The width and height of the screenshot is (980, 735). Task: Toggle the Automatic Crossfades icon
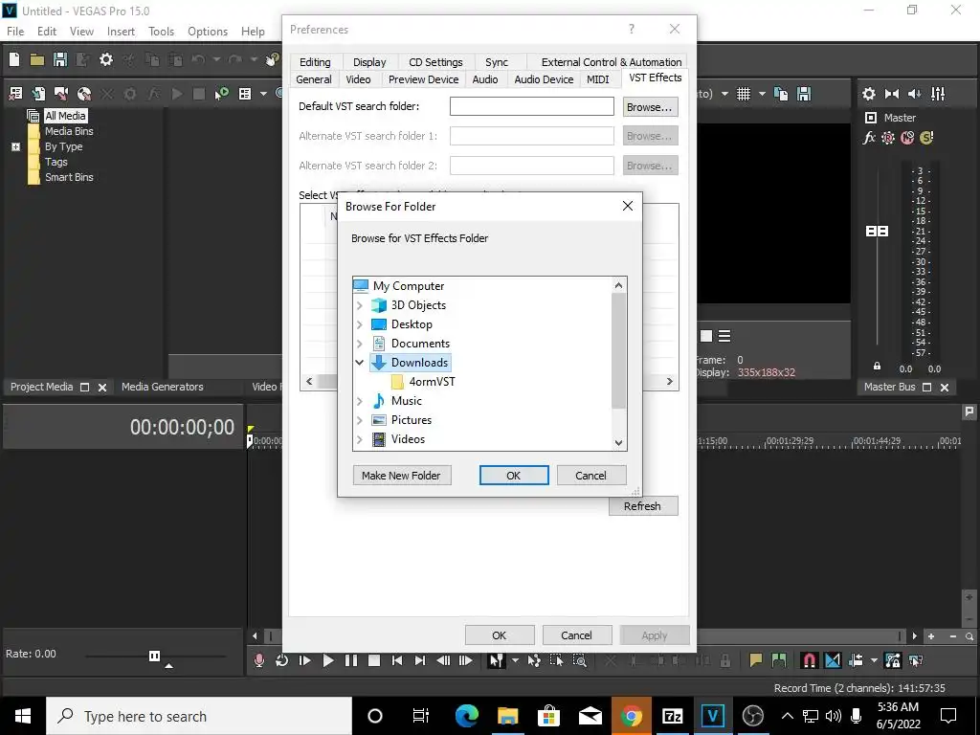click(833, 660)
